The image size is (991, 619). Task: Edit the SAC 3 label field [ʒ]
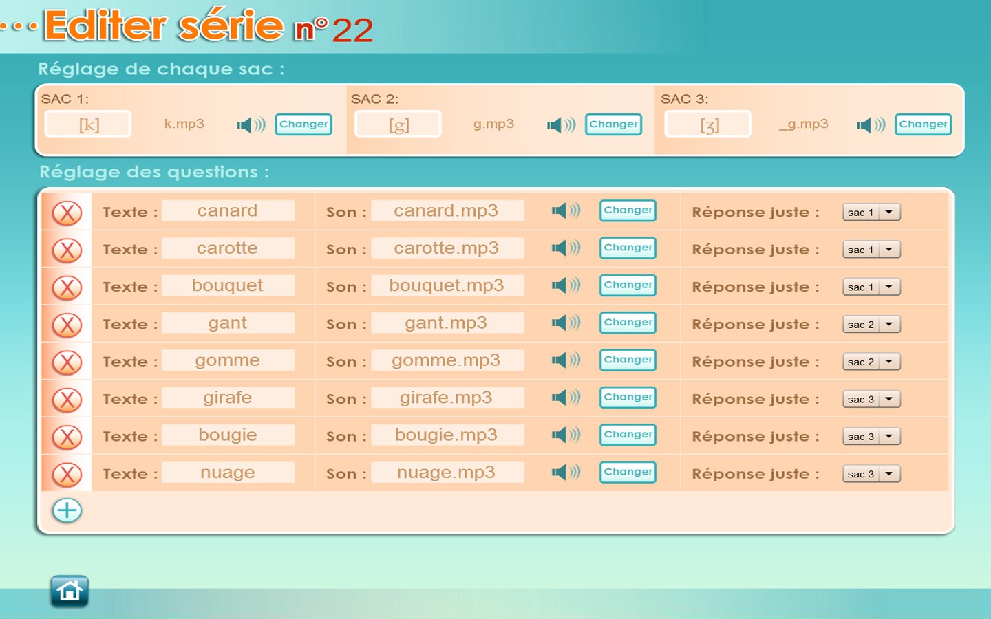pos(708,124)
